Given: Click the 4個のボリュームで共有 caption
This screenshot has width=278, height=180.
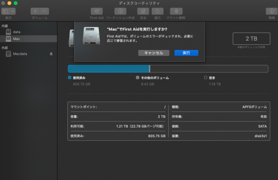Looking at the screenshot, I should click(252, 47).
